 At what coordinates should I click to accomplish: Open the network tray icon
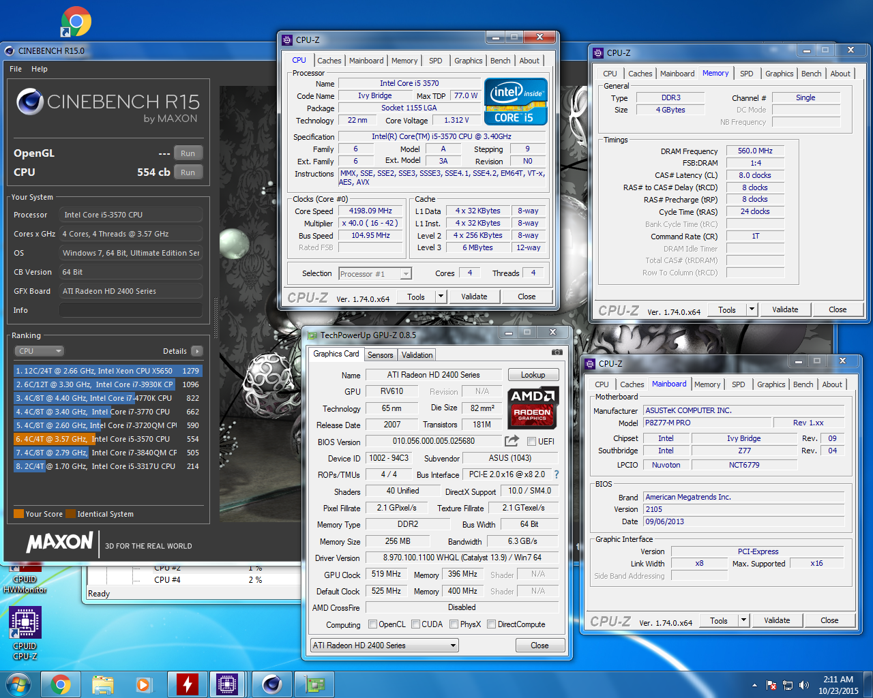(788, 685)
